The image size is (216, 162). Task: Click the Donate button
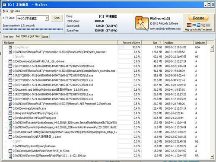pos(198,18)
